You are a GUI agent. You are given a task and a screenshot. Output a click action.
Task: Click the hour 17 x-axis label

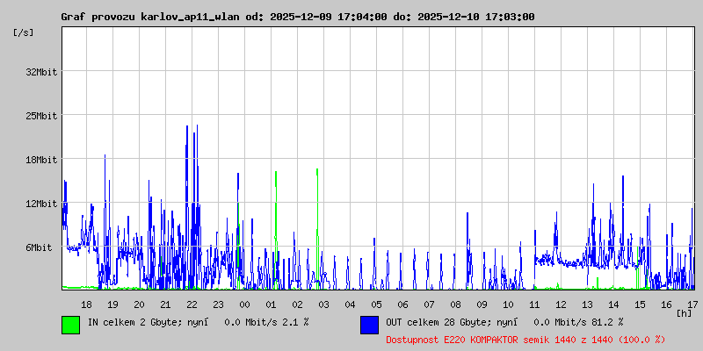coord(692,304)
